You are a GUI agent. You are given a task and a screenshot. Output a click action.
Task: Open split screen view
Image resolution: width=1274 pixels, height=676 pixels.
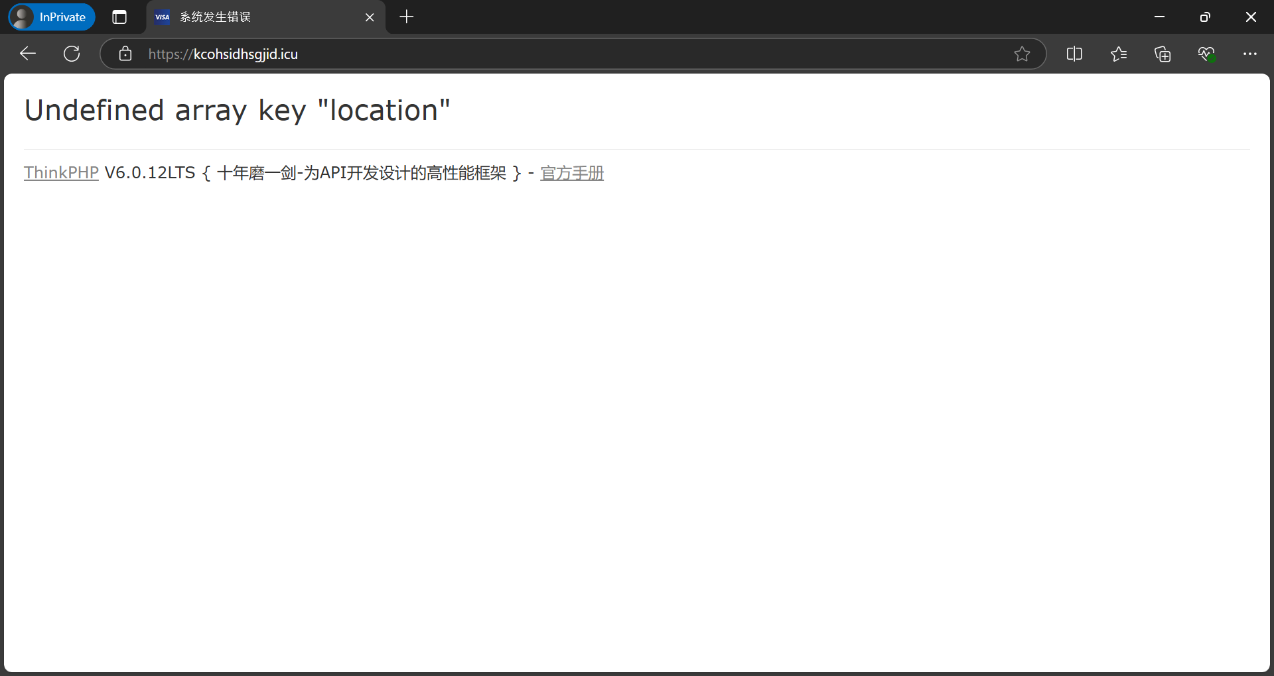(x=1074, y=54)
